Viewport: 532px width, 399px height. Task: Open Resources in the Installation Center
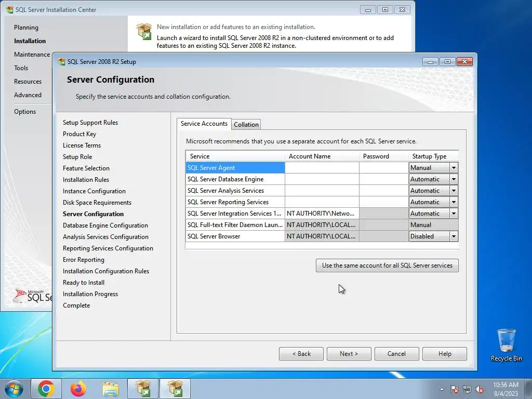pyautogui.click(x=28, y=82)
